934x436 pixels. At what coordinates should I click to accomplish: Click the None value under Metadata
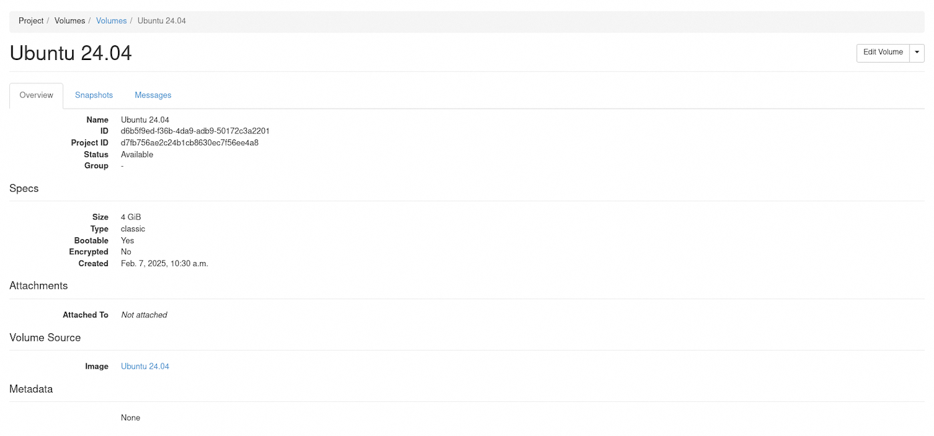click(131, 418)
